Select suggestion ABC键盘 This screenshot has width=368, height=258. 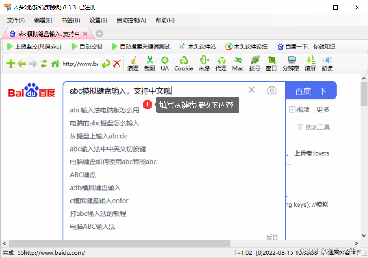click(x=83, y=175)
